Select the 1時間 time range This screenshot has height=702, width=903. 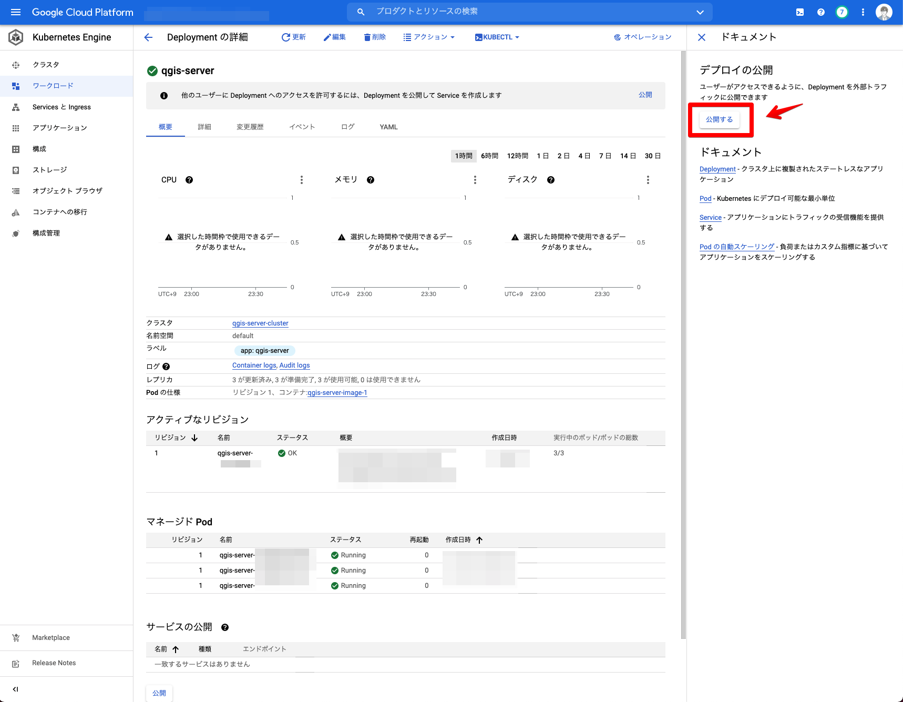(x=464, y=156)
